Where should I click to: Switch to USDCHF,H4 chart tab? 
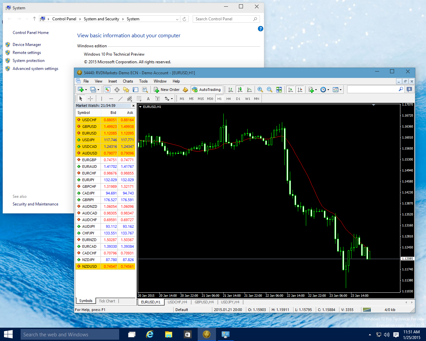(177, 302)
